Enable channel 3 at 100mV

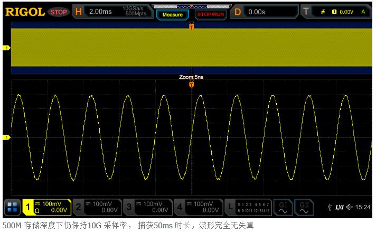147,207
